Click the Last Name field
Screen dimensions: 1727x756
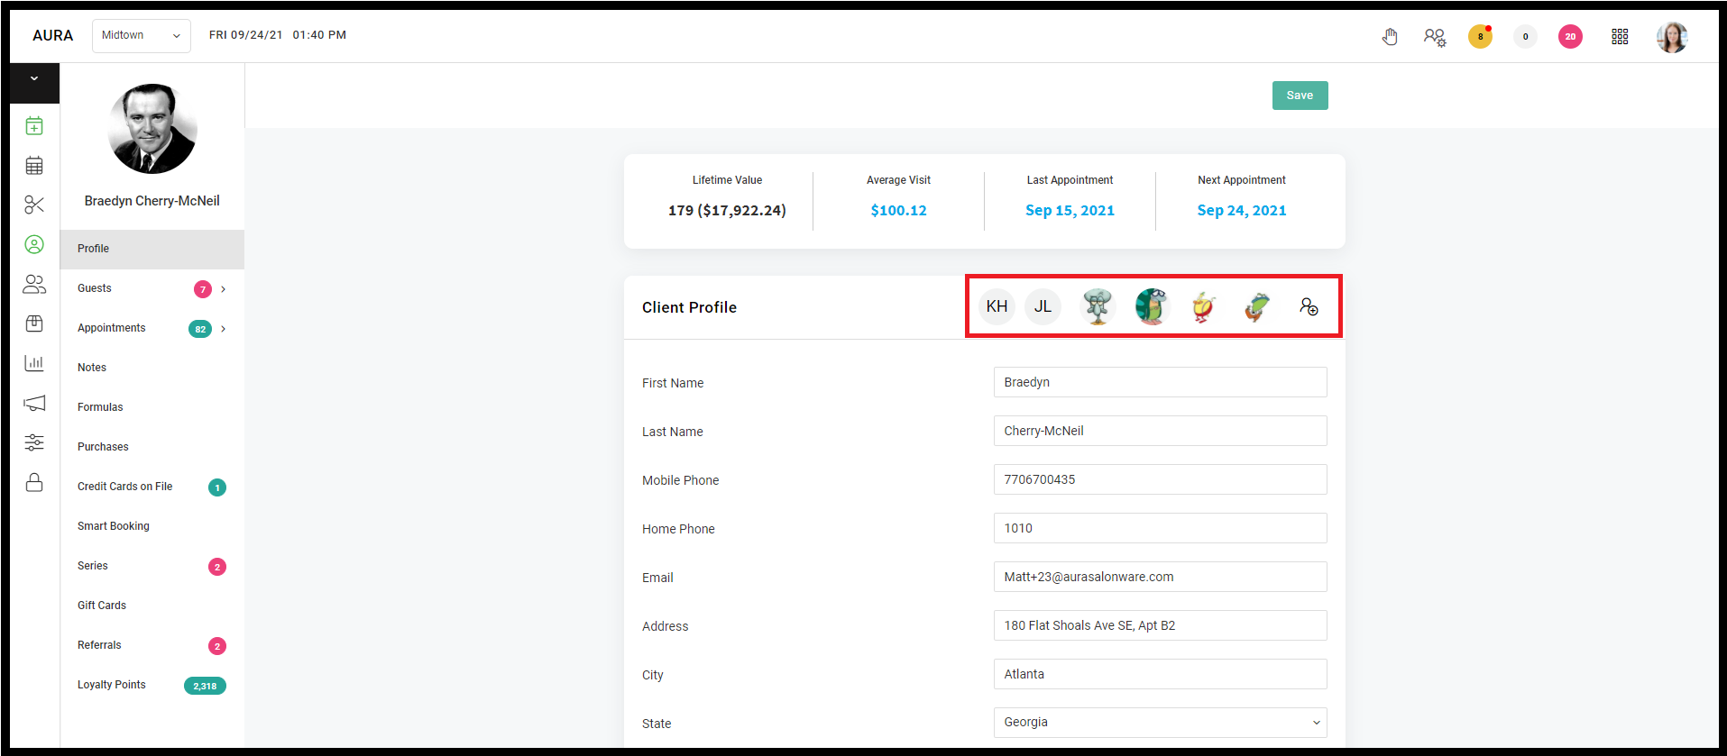click(1160, 431)
